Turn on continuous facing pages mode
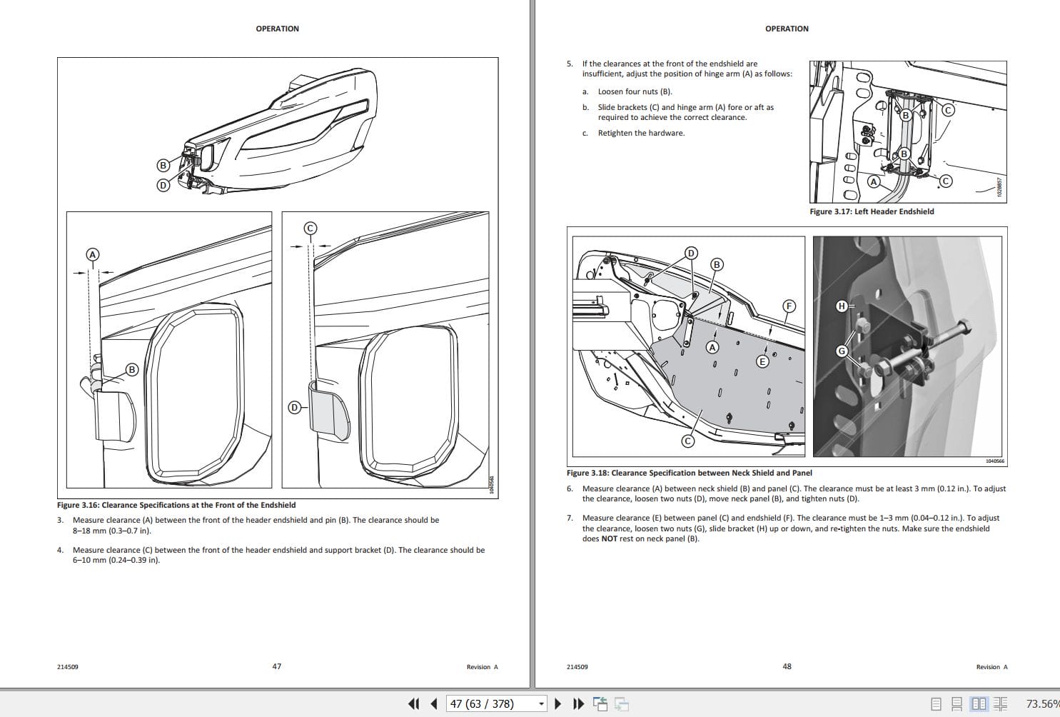 1001,703
